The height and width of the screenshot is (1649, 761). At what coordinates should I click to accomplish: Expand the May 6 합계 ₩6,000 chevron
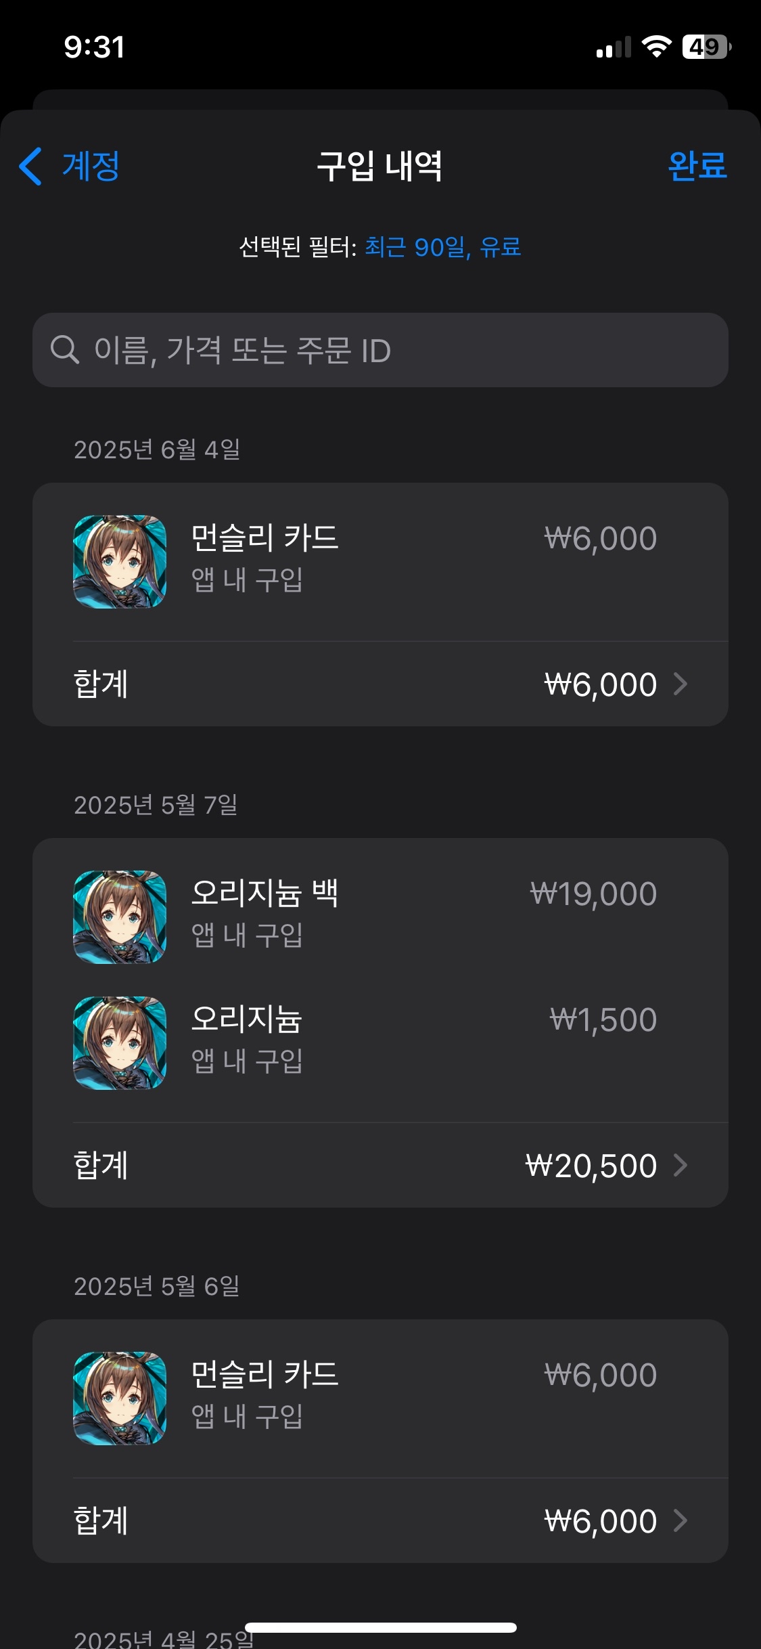click(x=681, y=1520)
